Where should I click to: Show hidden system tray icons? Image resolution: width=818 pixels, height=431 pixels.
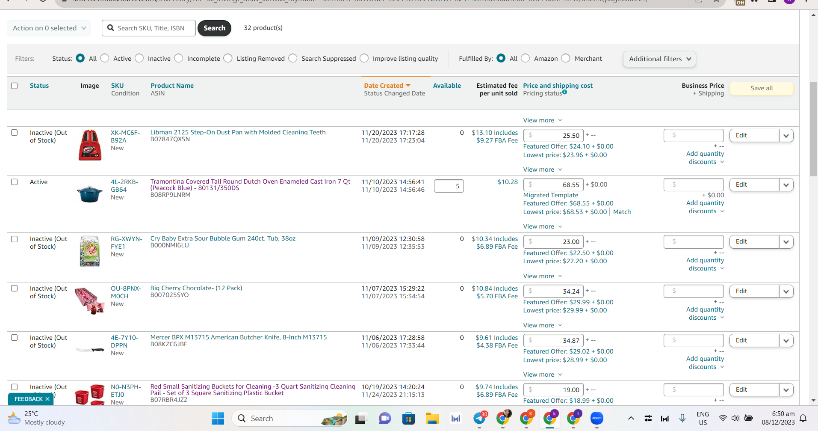click(631, 418)
